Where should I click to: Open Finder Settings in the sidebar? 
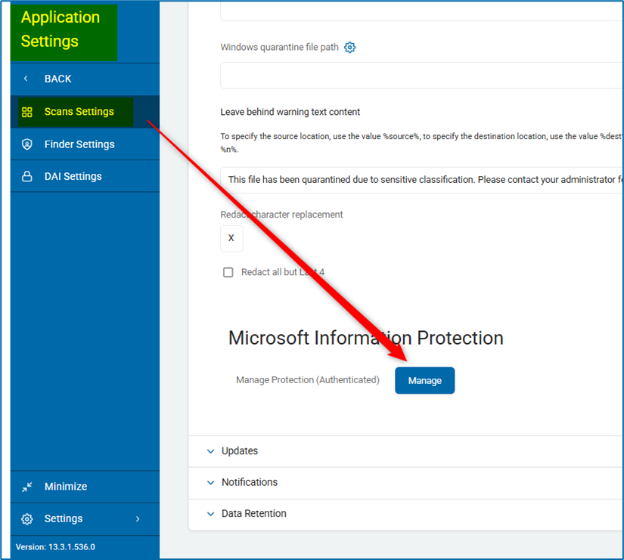click(x=85, y=144)
